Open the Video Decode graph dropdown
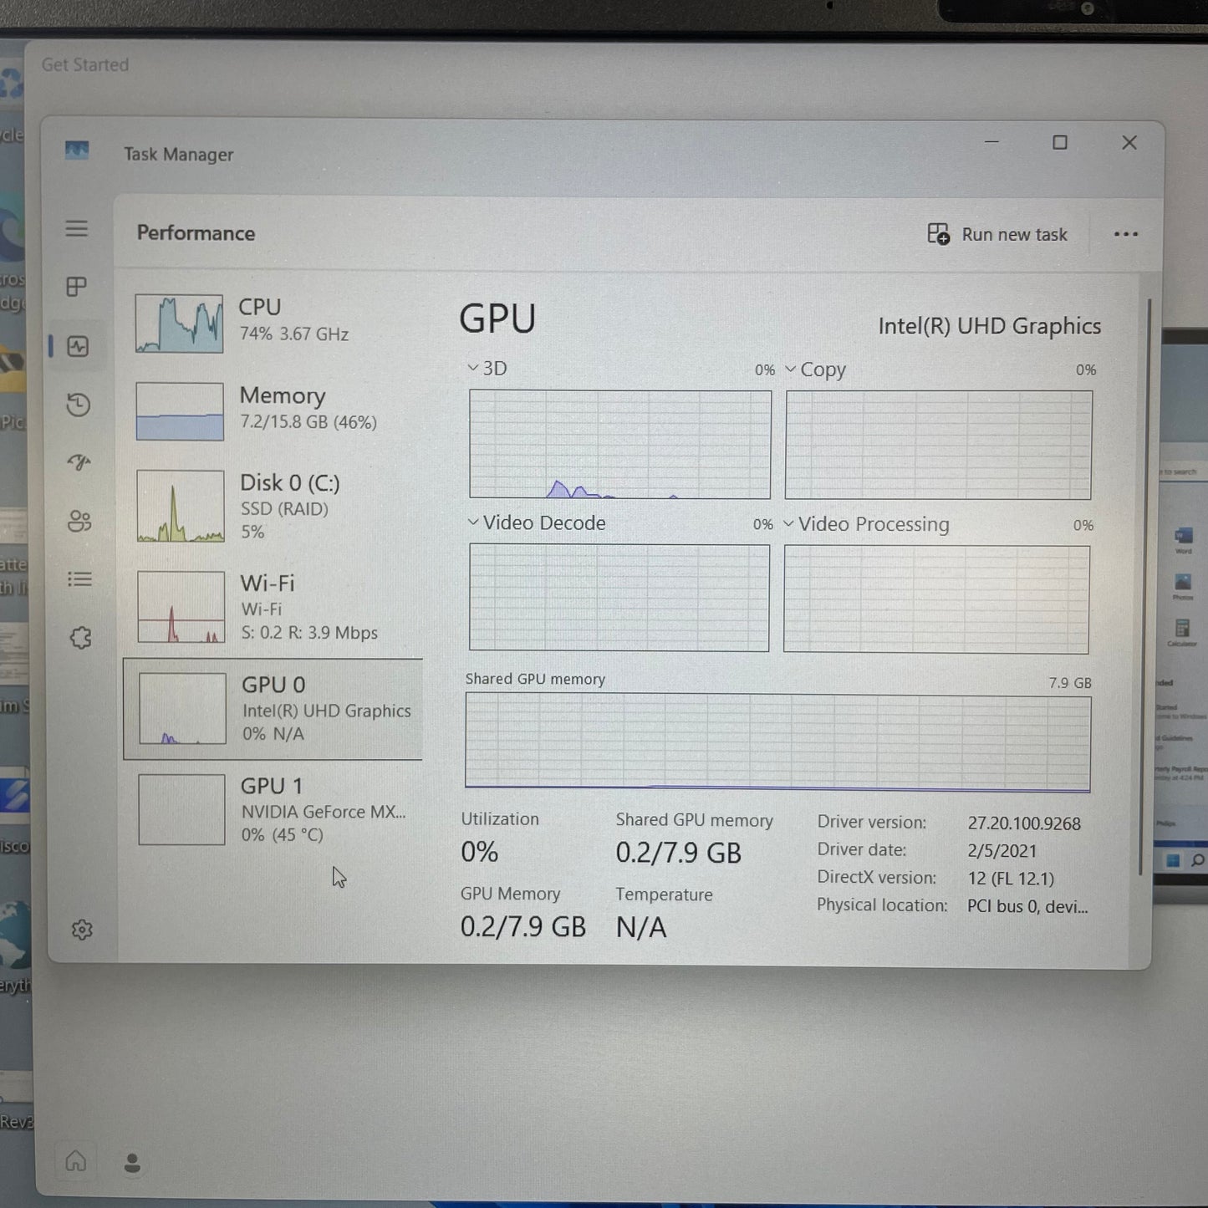This screenshot has width=1208, height=1208. click(x=537, y=522)
